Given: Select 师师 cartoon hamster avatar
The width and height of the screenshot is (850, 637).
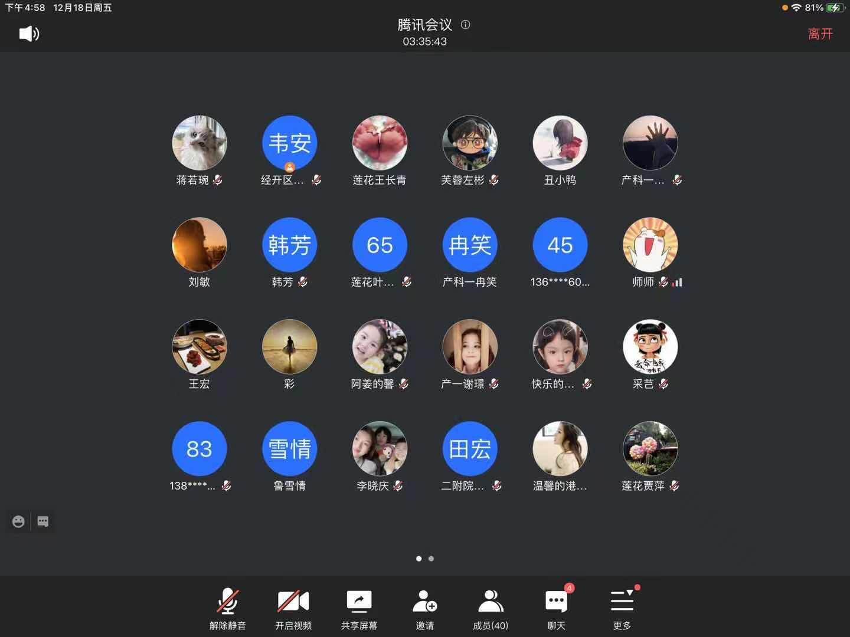Looking at the screenshot, I should pos(650,245).
